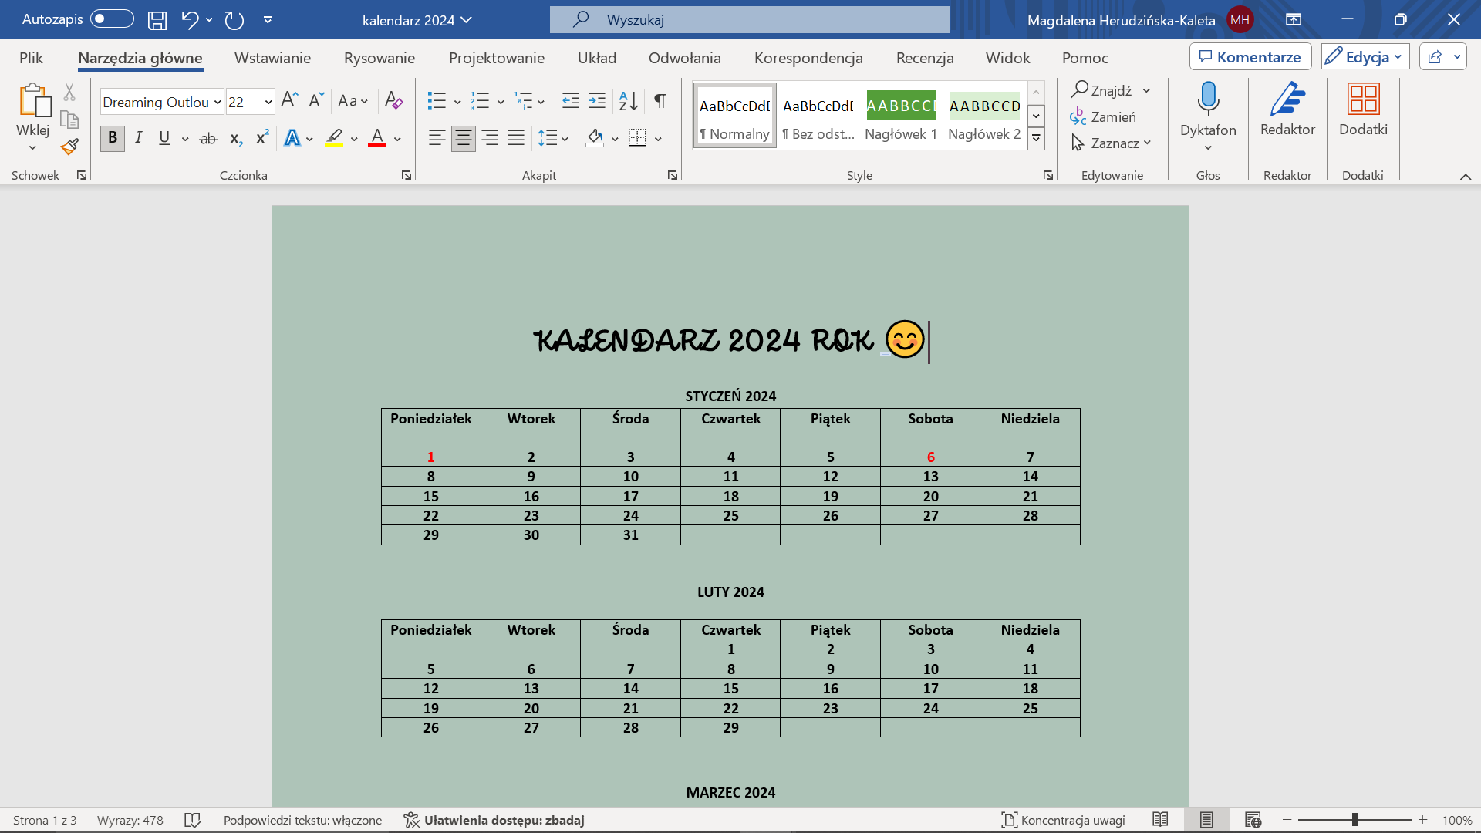The height and width of the screenshot is (833, 1481).
Task: Open the font size dropdown
Action: point(268,102)
